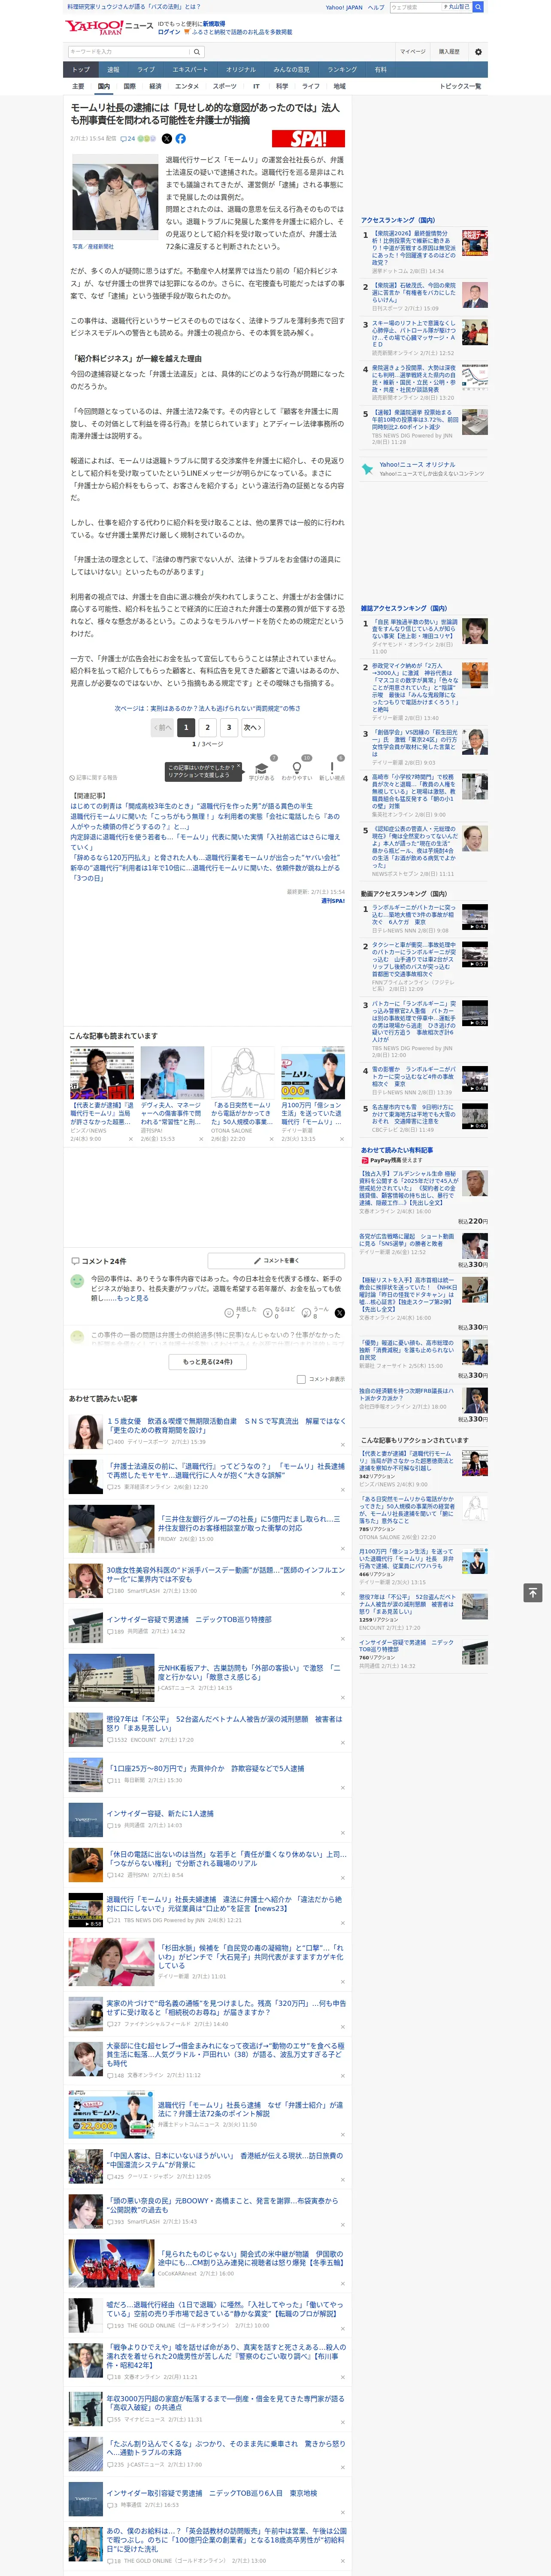Click into the ウェブ検索 input field
Screen dimensions: 551x2576
coord(416,7)
